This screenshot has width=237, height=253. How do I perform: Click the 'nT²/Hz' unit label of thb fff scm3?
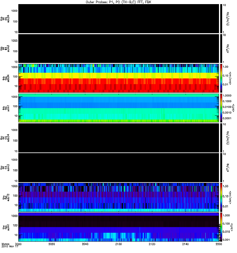(x=228, y=49)
